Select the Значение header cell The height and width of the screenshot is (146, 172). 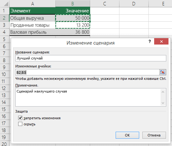pyautogui.click(x=73, y=11)
